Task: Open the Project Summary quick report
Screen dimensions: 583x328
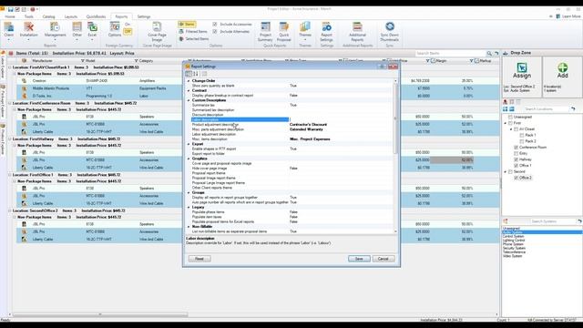Action: 265,32
